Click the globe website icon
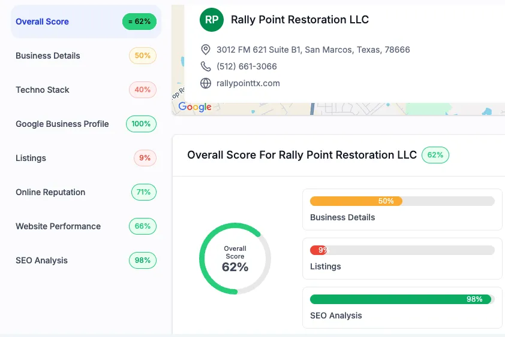Viewport: 505px width, 337px height. [x=206, y=83]
